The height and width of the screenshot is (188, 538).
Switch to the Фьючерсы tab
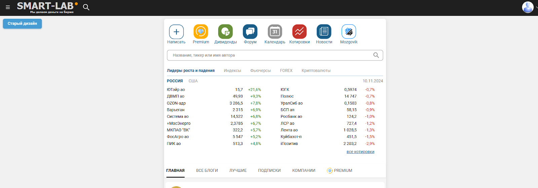click(261, 71)
